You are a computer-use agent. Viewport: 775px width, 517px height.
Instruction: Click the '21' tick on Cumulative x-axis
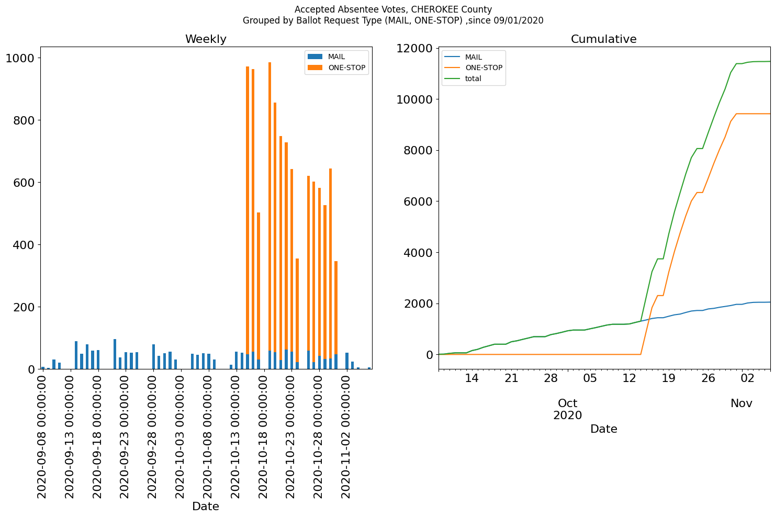(x=511, y=378)
